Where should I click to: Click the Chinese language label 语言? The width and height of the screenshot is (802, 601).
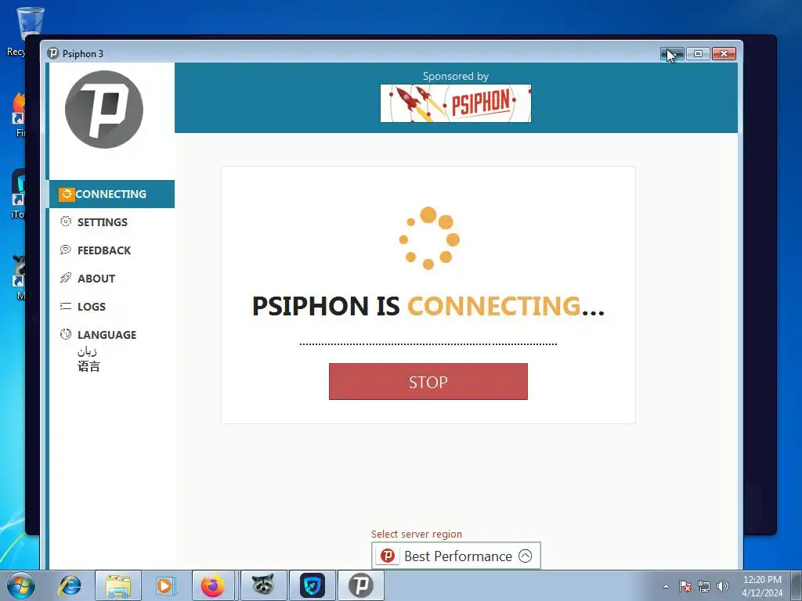pos(89,366)
